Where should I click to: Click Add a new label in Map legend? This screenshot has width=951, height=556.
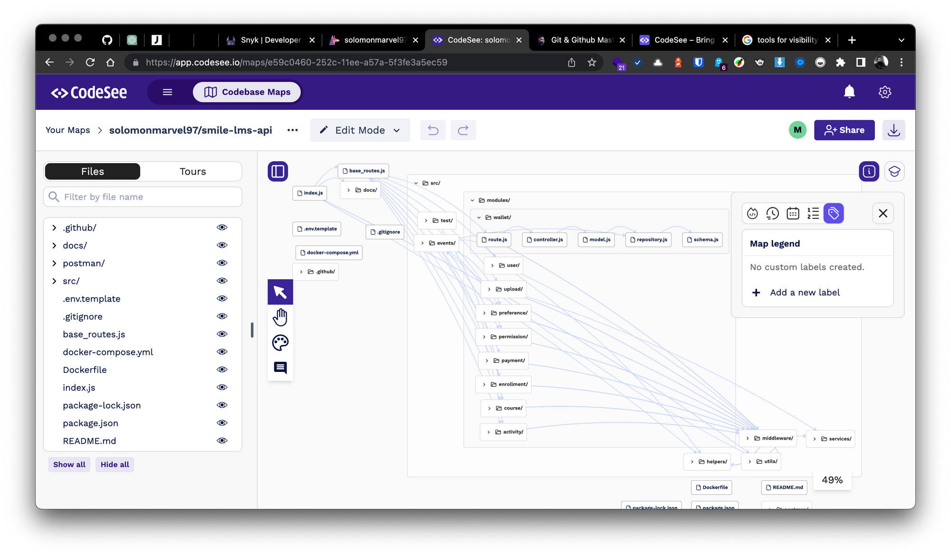click(805, 292)
